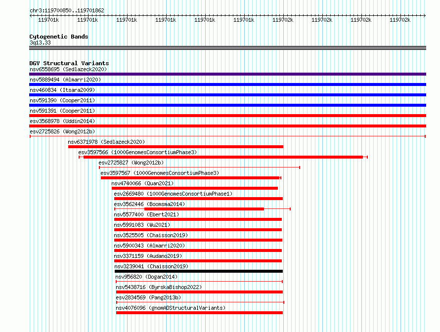Click the thin red line under esv2725827

coord(200,167)
